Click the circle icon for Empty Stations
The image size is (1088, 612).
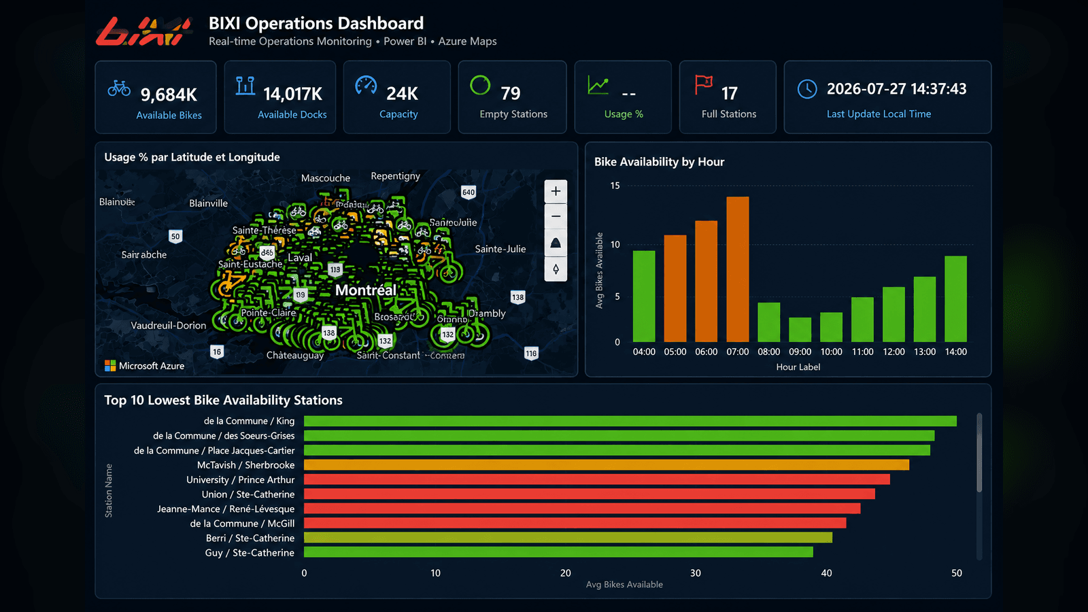coord(480,85)
